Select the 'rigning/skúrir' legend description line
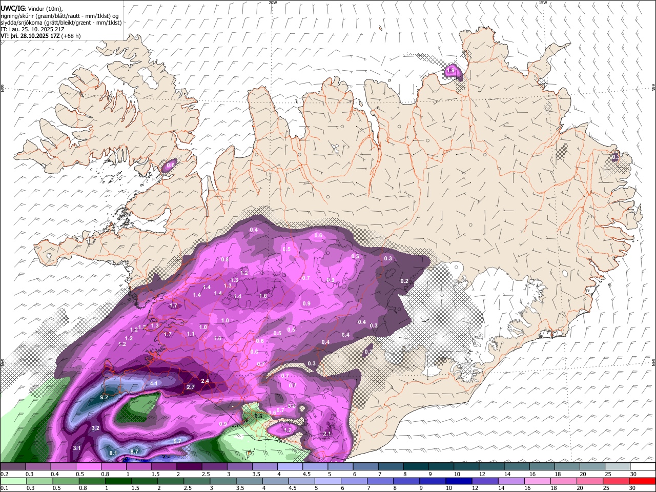The height and width of the screenshot is (492, 656). pyautogui.click(x=59, y=16)
